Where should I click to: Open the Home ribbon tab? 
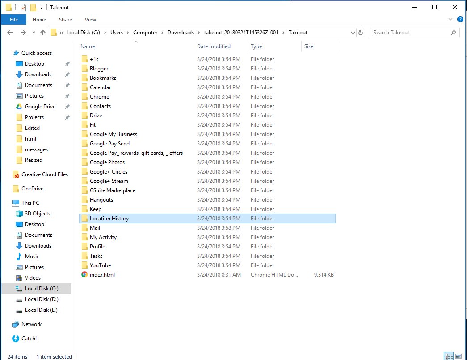click(x=39, y=20)
